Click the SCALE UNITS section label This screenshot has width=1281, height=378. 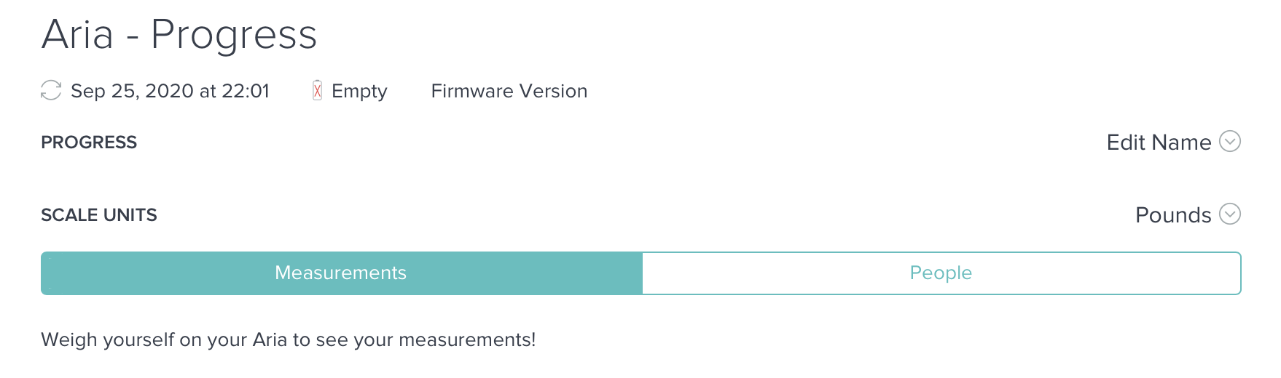click(x=99, y=215)
